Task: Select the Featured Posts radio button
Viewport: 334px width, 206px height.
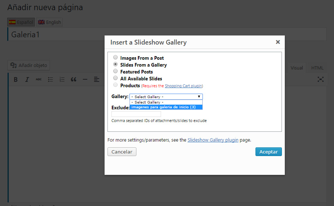Action: click(x=115, y=71)
